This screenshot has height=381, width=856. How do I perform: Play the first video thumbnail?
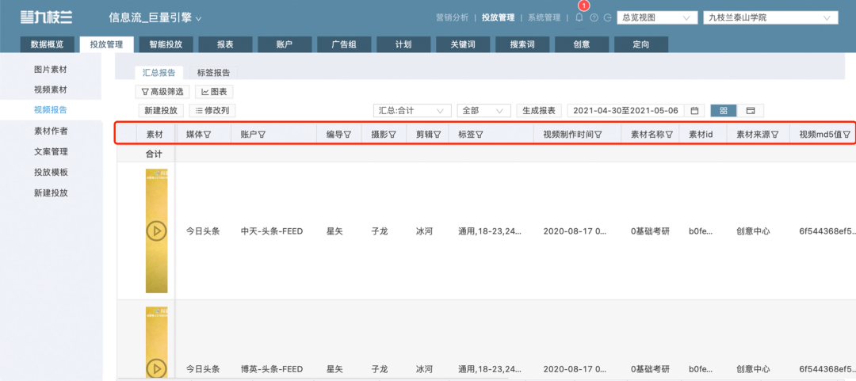[x=156, y=231]
